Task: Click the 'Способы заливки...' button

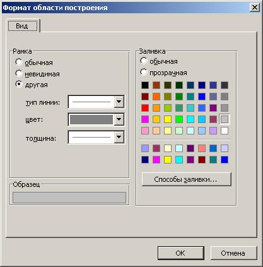Action: pos(187,179)
